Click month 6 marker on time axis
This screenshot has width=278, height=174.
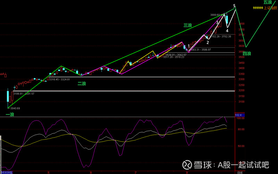click(91, 173)
